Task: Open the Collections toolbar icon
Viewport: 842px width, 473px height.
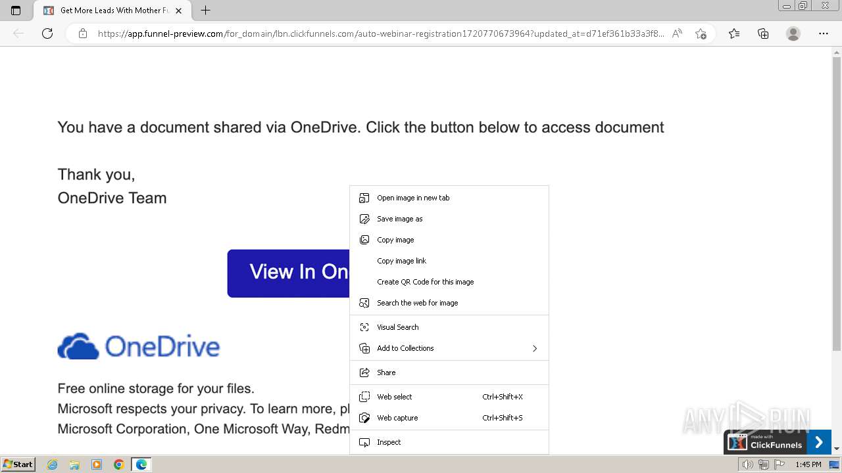Action: pyautogui.click(x=763, y=34)
